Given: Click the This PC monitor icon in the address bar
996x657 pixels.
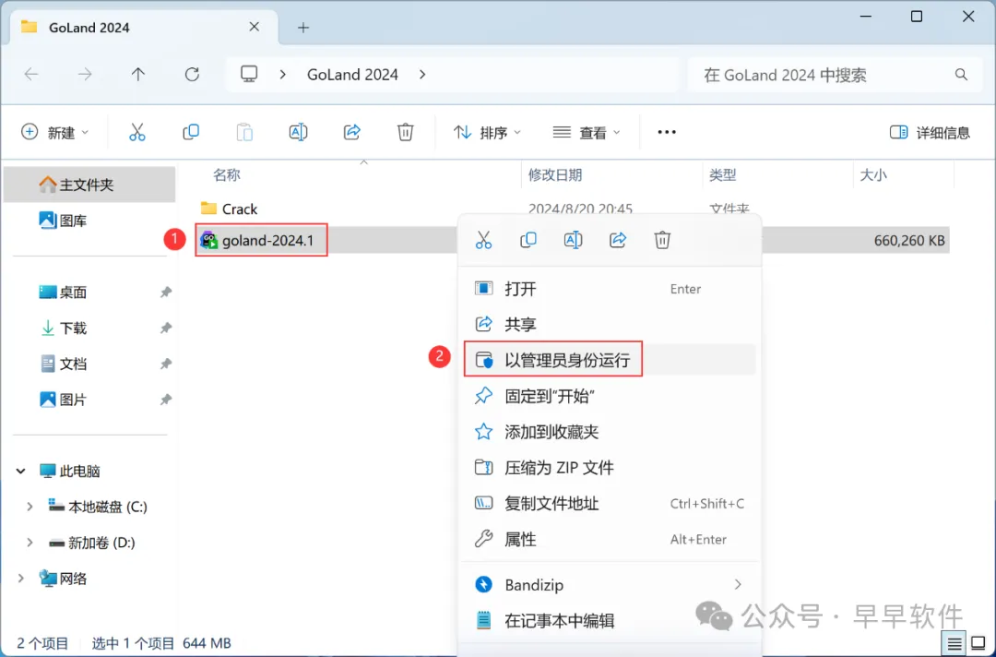Looking at the screenshot, I should (x=249, y=75).
